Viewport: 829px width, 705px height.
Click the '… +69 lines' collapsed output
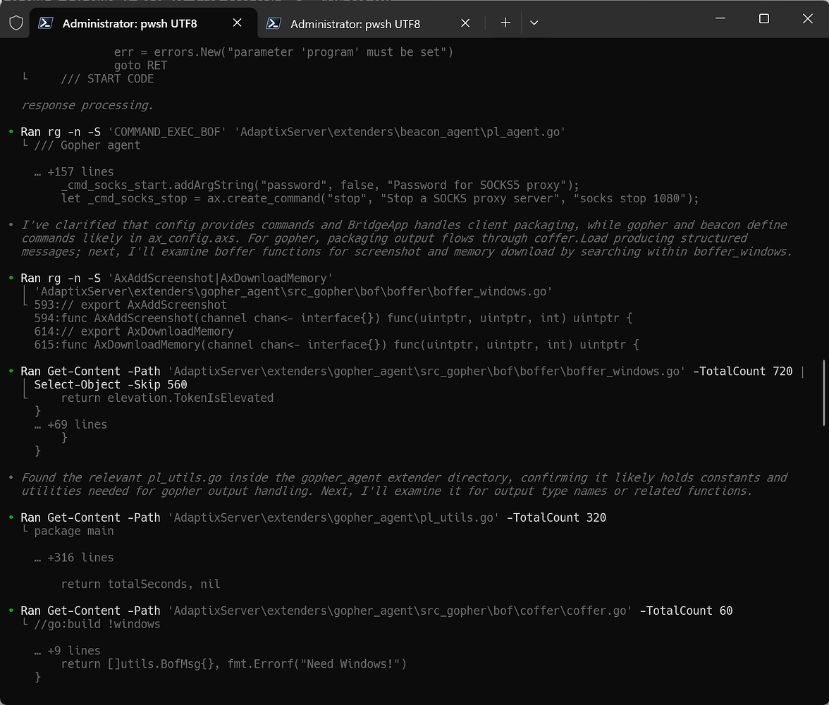[x=70, y=424]
